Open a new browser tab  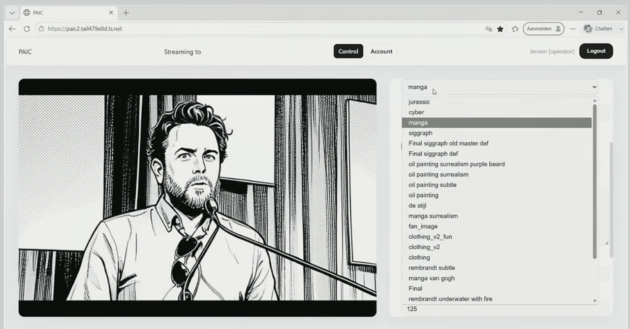pos(126,13)
